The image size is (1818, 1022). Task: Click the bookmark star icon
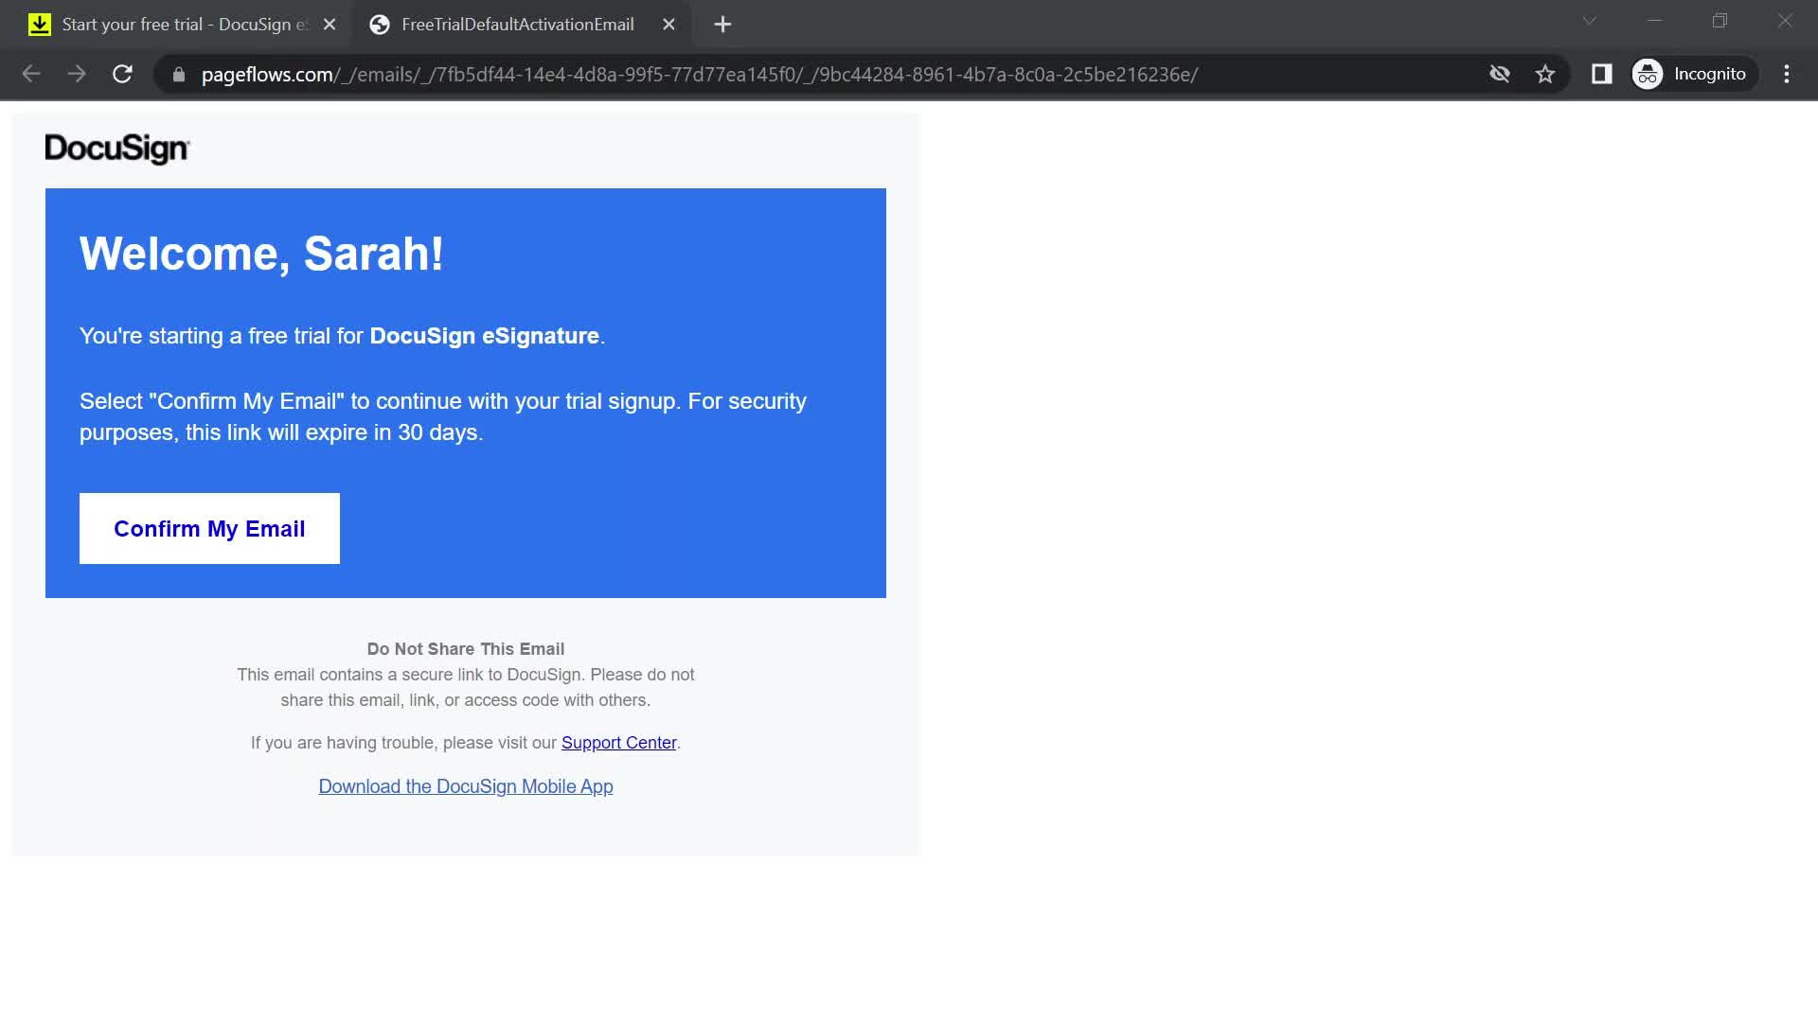click(1546, 74)
